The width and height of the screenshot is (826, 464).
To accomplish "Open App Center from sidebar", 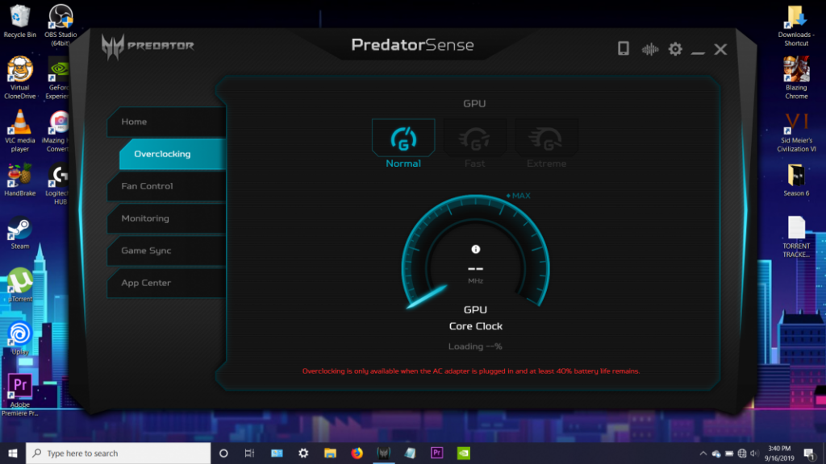I will tap(165, 283).
